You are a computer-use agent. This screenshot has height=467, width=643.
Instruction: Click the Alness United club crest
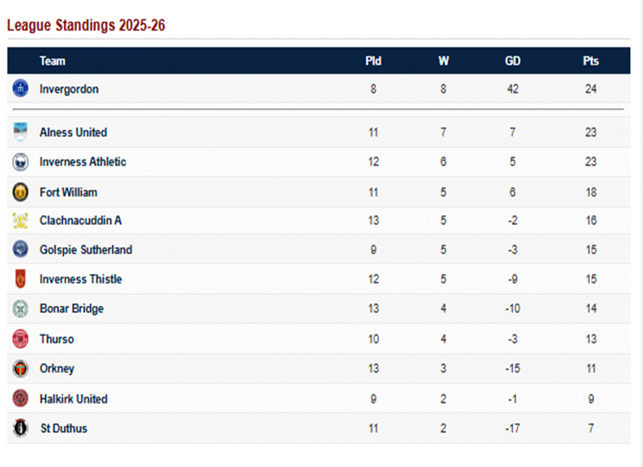20,132
